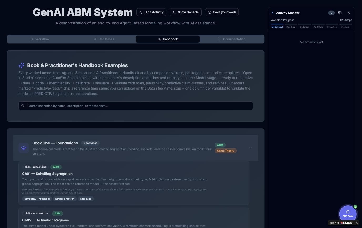The image size is (362, 228).
Task: Select the Data Prep progress step
Action: [x=291, y=26]
